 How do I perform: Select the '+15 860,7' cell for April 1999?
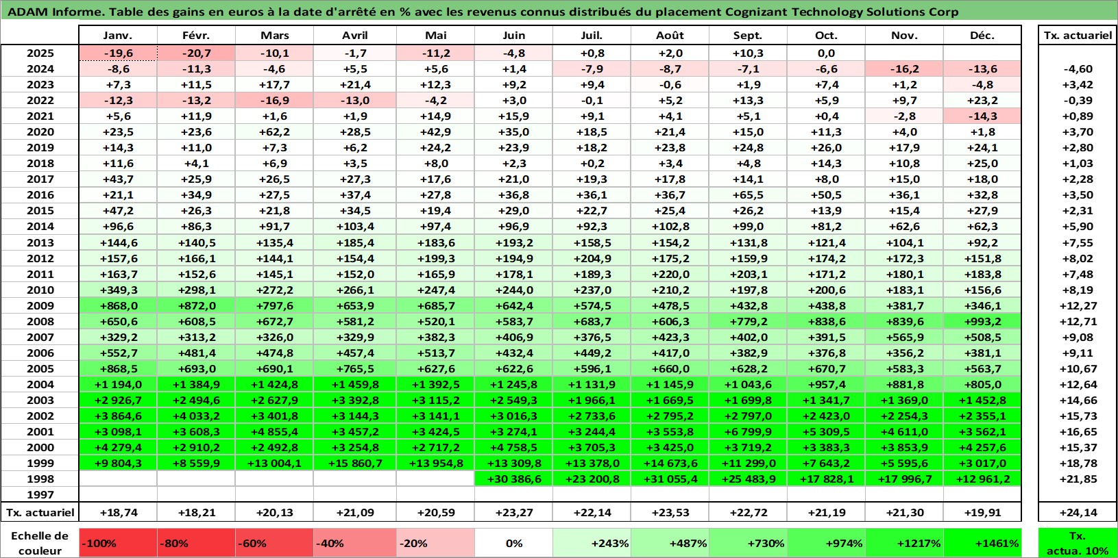(x=354, y=463)
